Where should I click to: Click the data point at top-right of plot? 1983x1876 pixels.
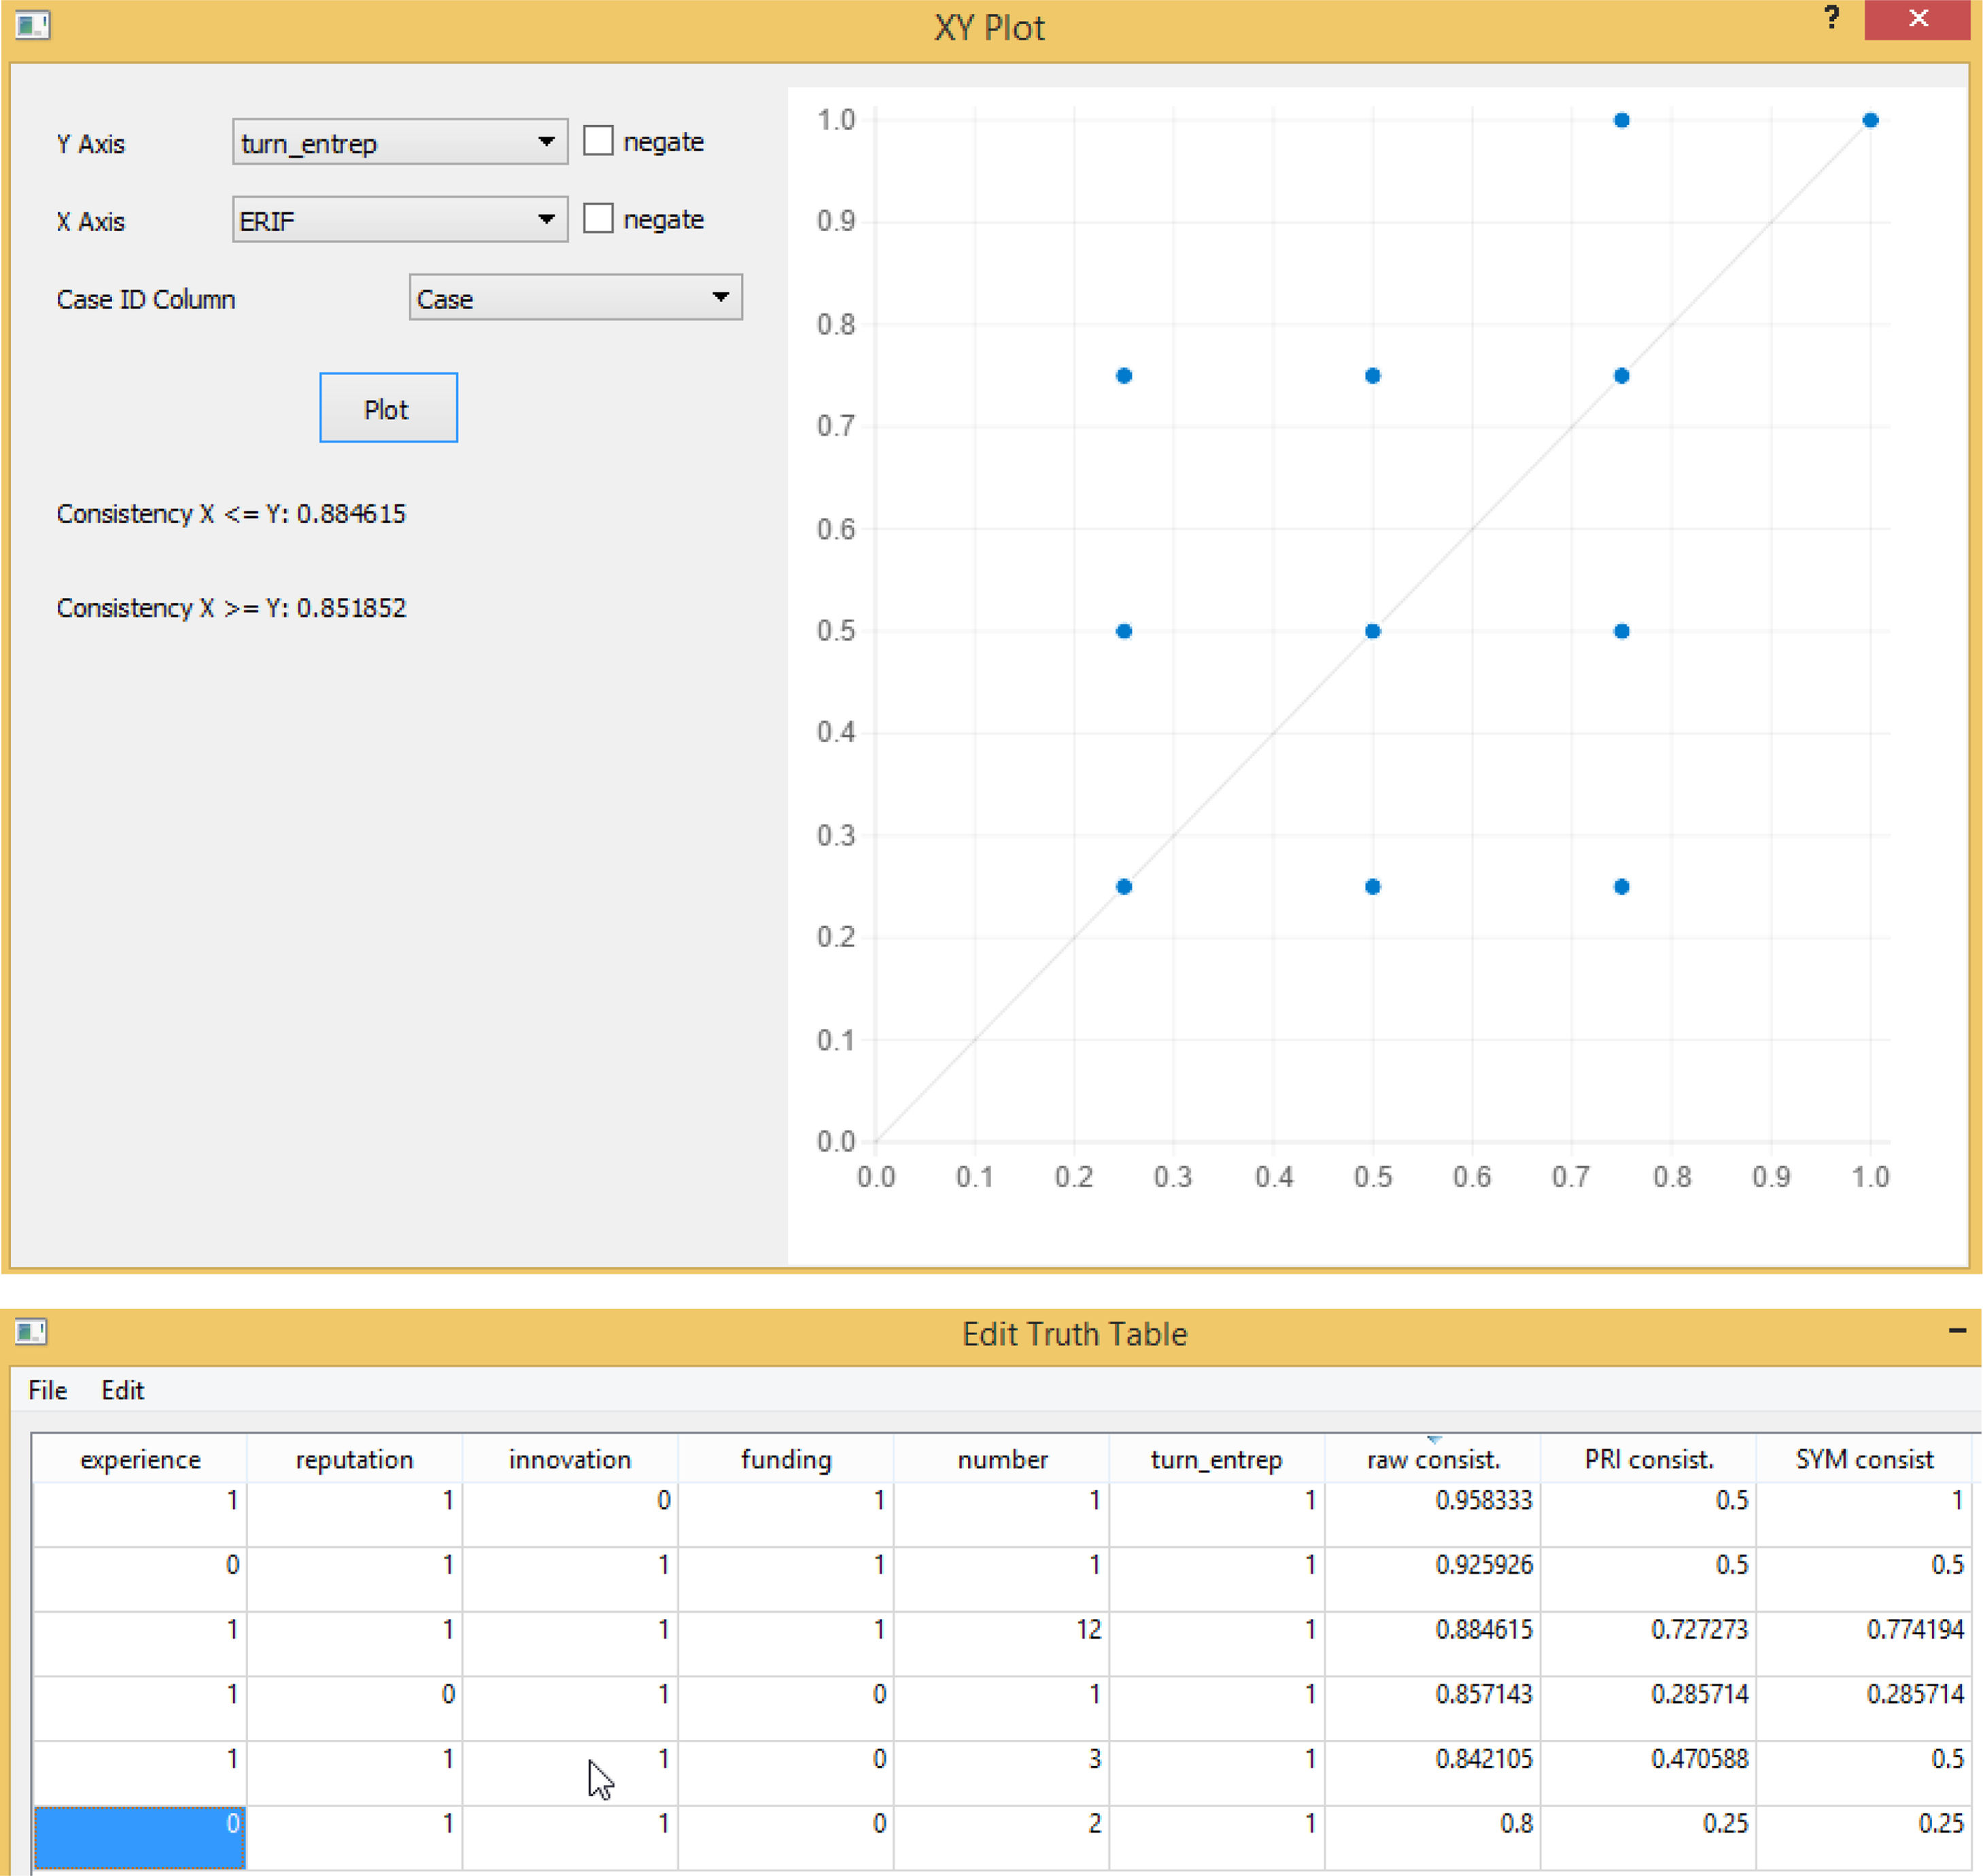[1870, 120]
